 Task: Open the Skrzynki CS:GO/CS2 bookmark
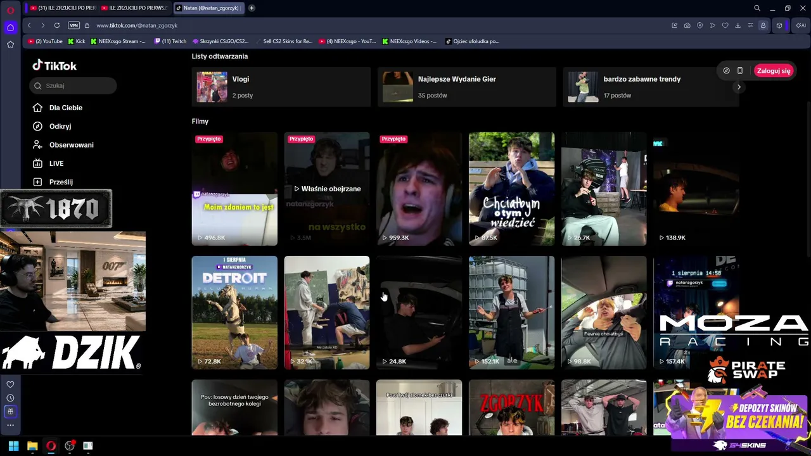click(x=220, y=41)
